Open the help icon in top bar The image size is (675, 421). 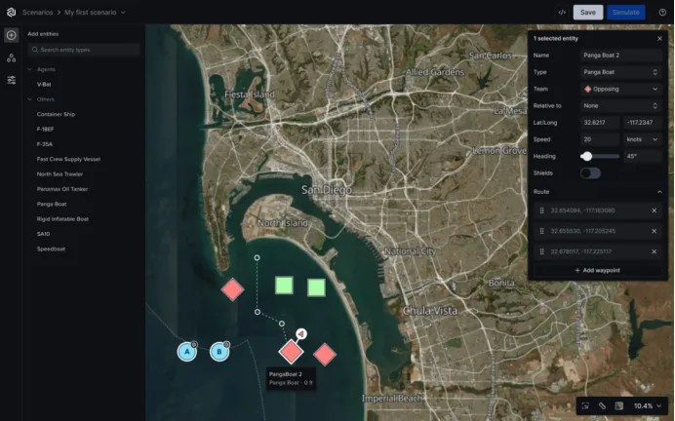[662, 13]
